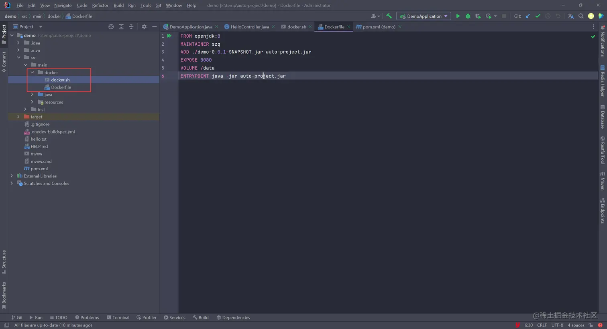
Task: Open the Redis Helper side panel
Action: pos(602,81)
